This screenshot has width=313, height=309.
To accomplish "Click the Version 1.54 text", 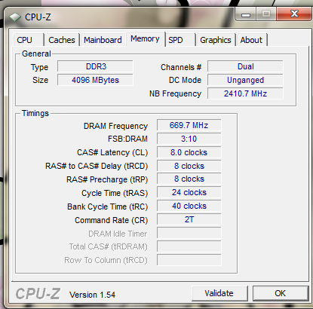I will tap(92, 295).
